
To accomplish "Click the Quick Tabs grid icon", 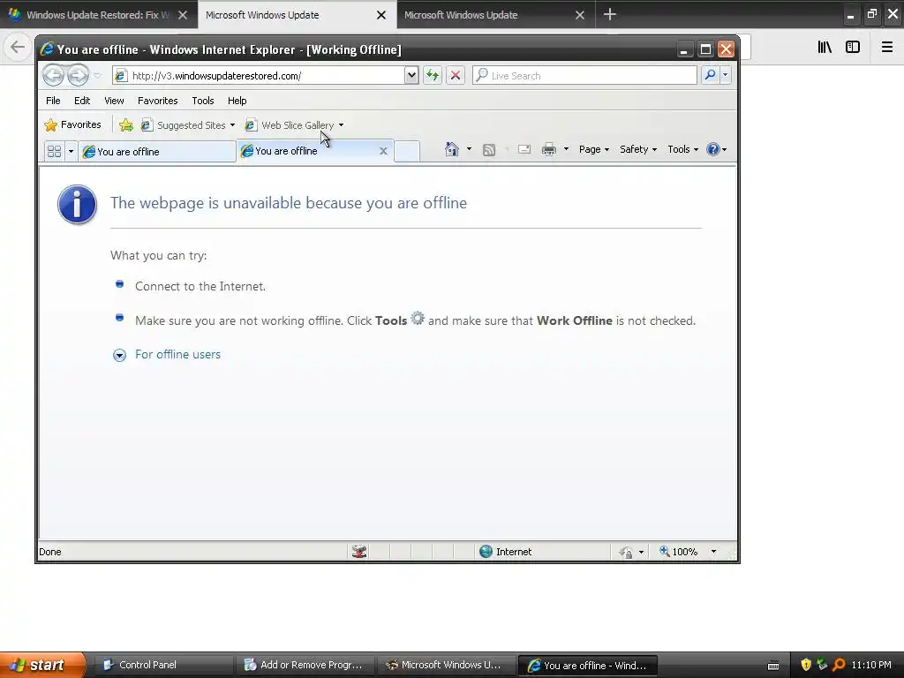I will pos(54,151).
